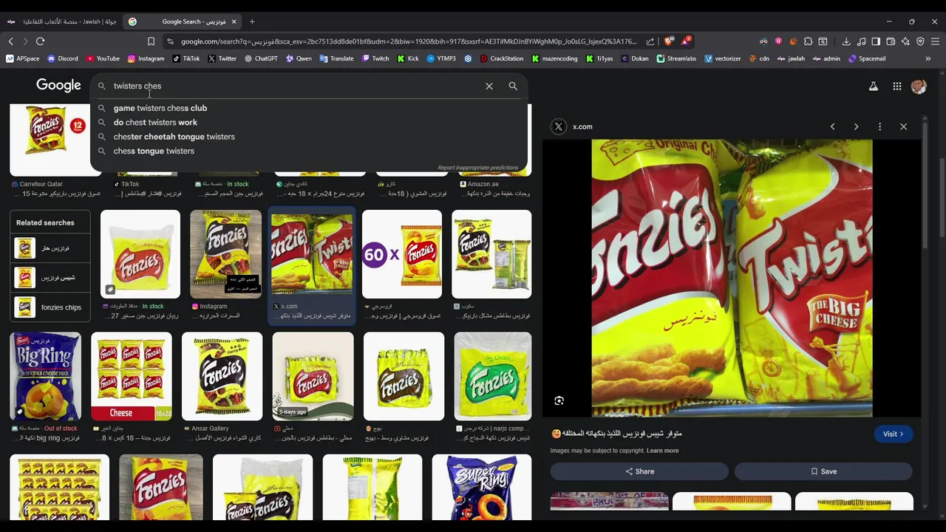Click the address bar URL

tap(408, 41)
